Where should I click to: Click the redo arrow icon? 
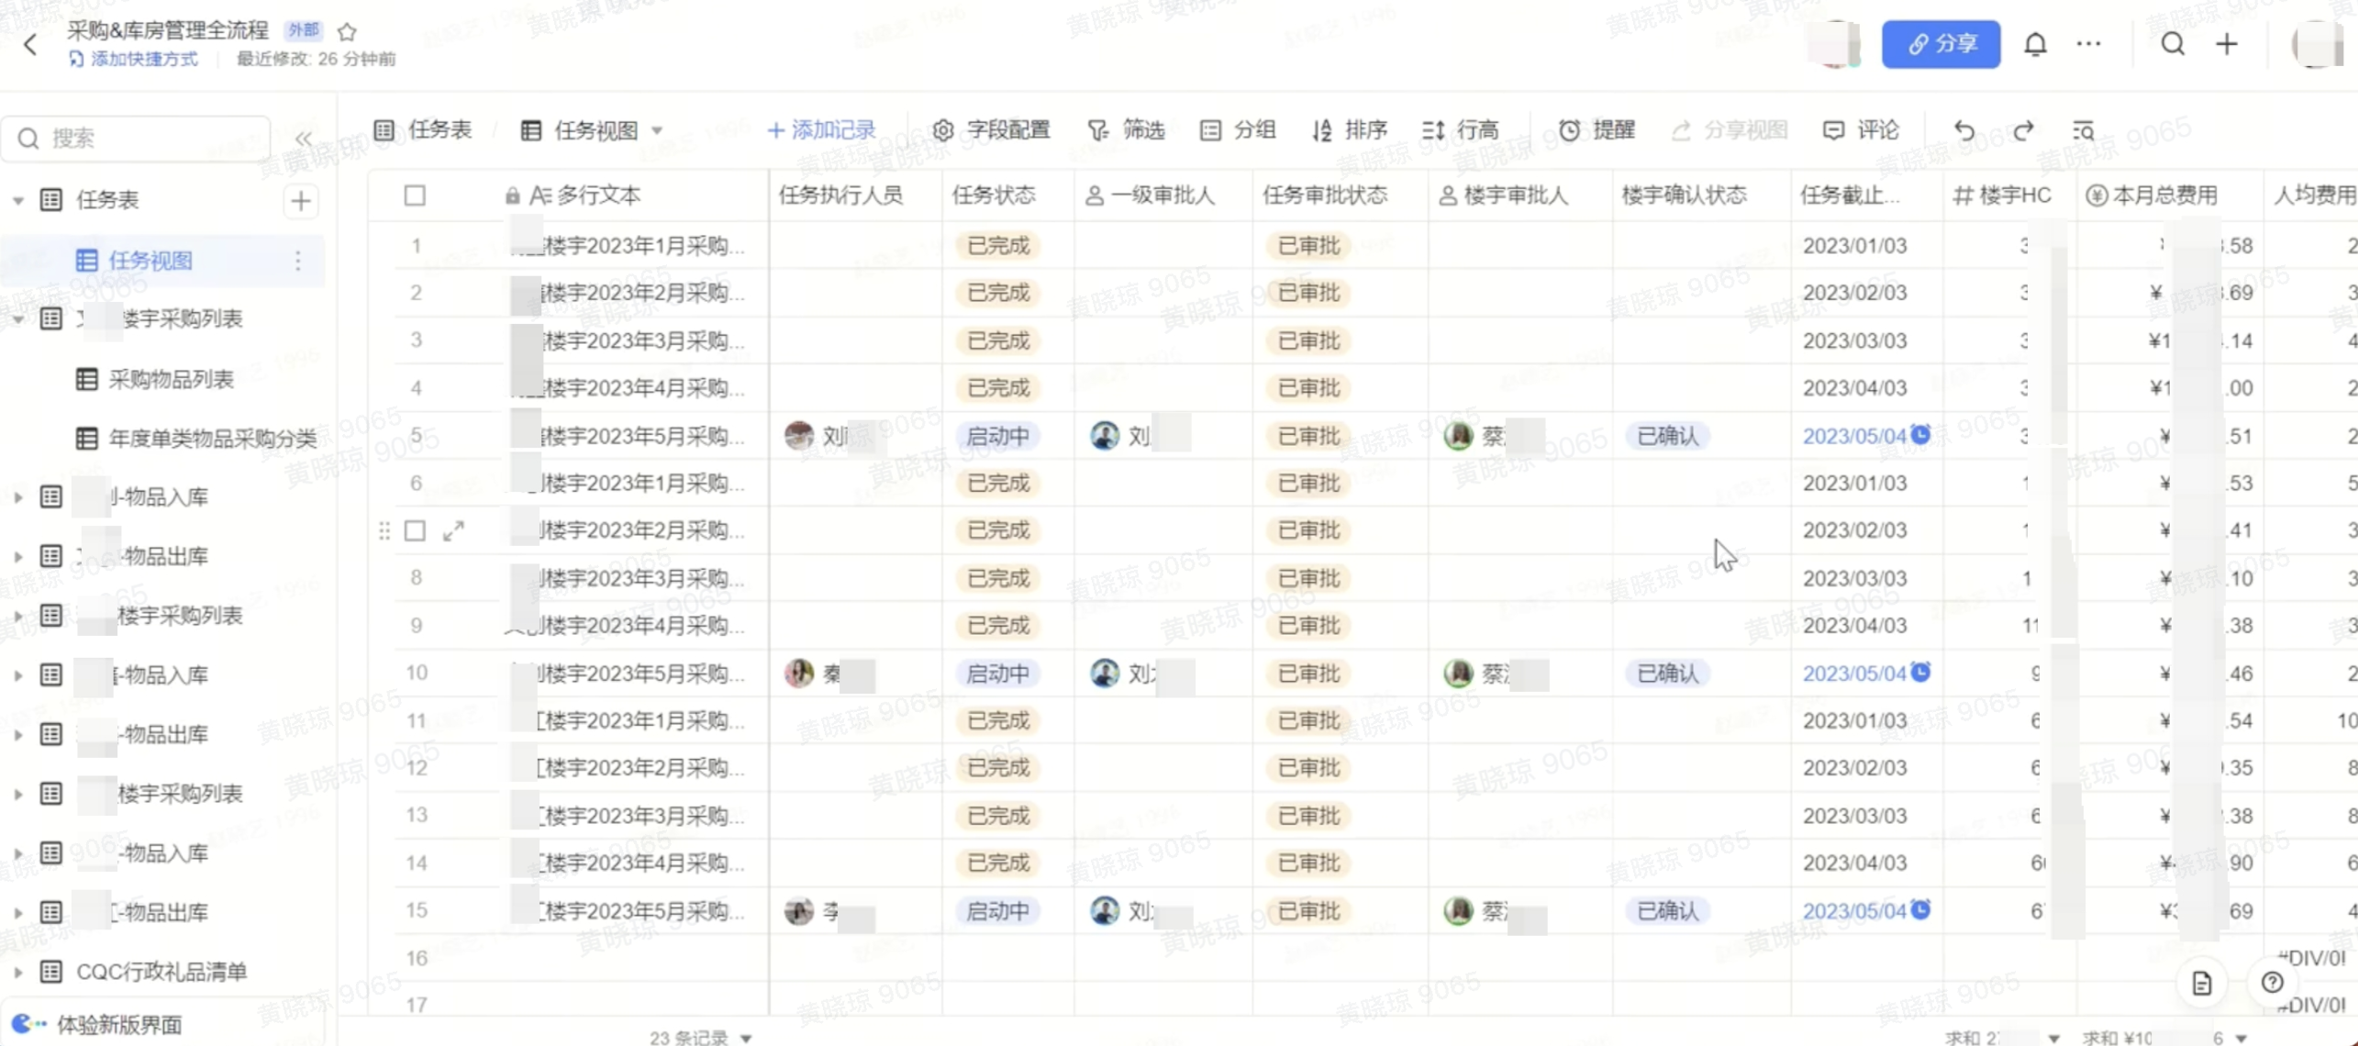coord(2023,130)
